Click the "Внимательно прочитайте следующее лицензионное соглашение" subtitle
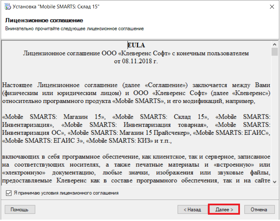The height and width of the screenshot is (221, 280). [74, 29]
